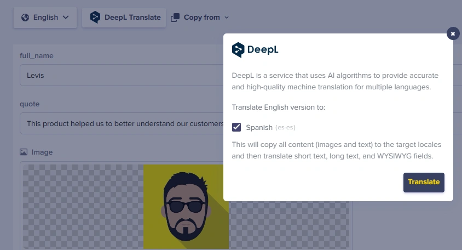This screenshot has width=462, height=250.
Task: Click the yellow Translate button
Action: (x=424, y=182)
